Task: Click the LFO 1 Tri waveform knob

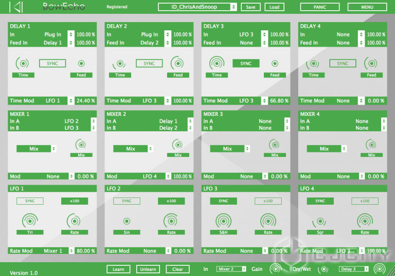Action: tap(30, 221)
